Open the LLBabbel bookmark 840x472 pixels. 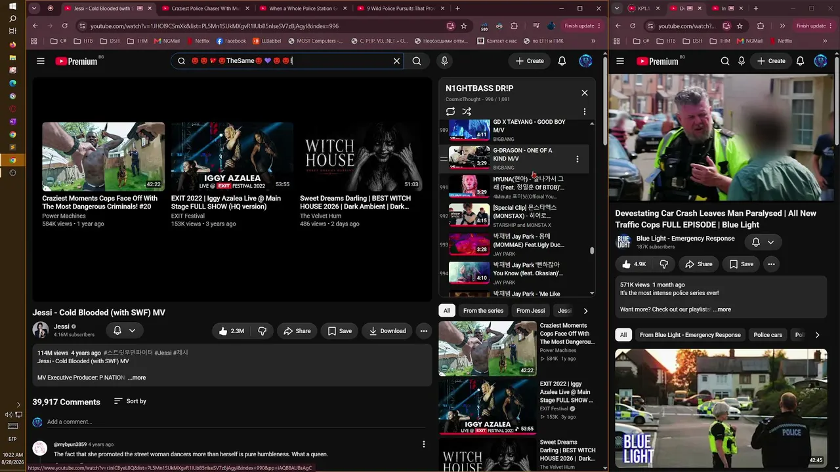(268, 41)
